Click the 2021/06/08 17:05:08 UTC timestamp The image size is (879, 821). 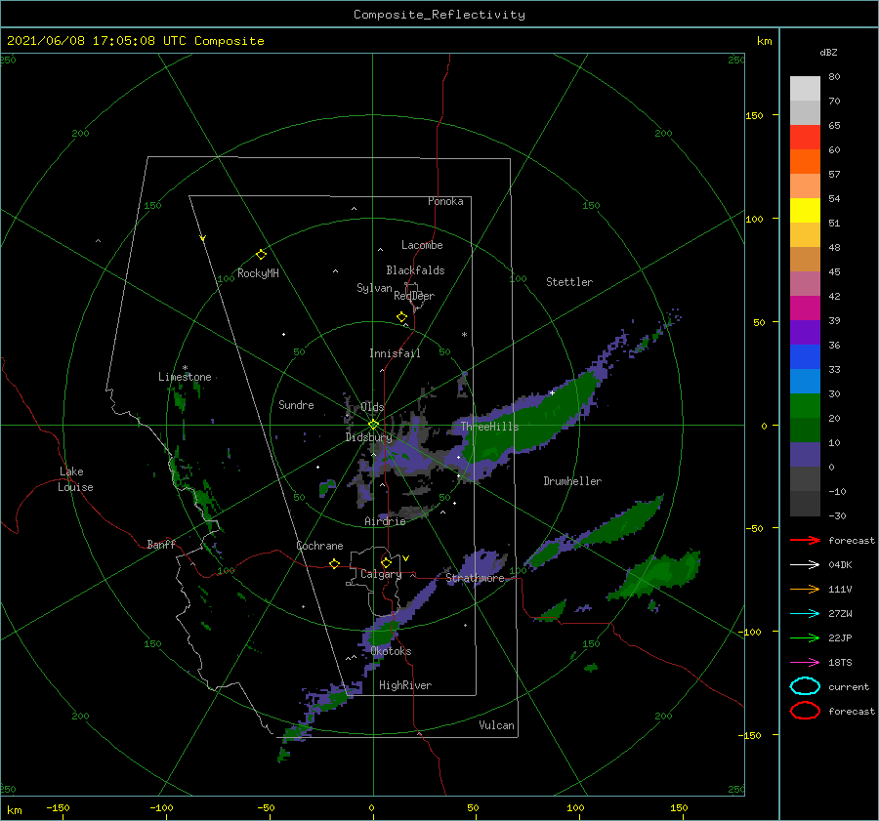[x=97, y=41]
